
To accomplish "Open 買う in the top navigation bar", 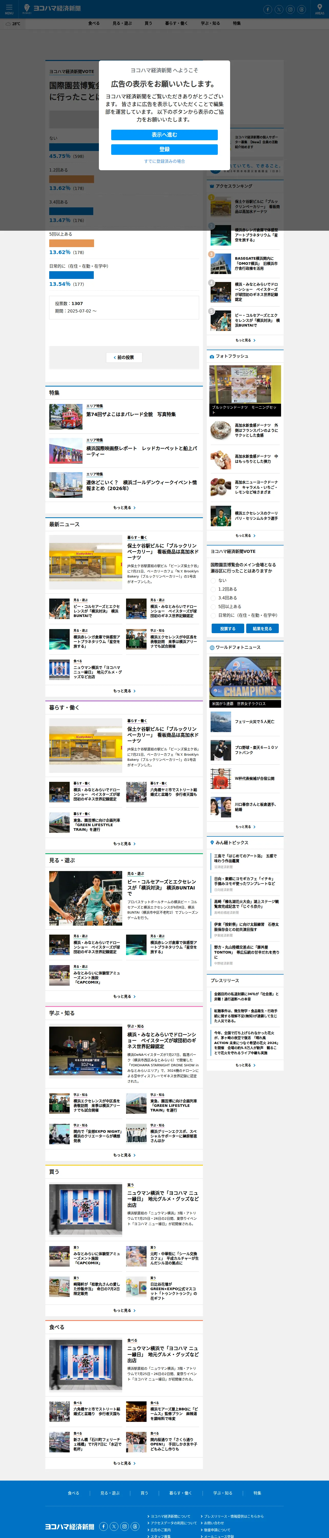I will 148,23.
